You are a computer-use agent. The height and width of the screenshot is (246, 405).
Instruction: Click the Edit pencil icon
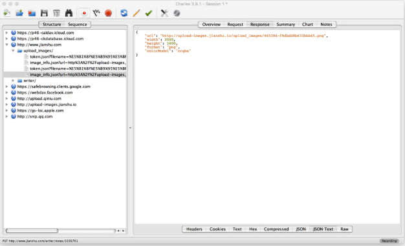point(137,13)
